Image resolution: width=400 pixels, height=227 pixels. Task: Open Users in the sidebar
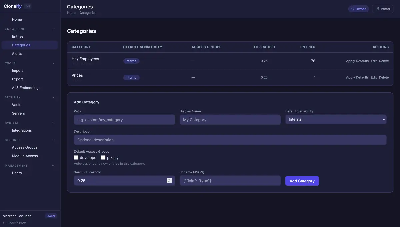pos(30,173)
